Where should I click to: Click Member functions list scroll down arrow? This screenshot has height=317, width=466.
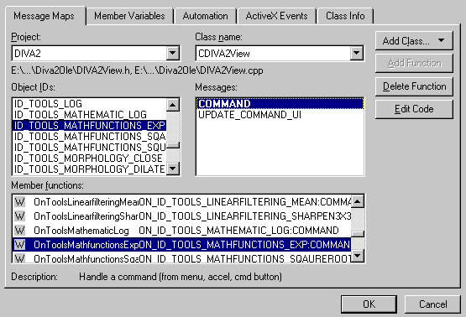click(x=358, y=256)
